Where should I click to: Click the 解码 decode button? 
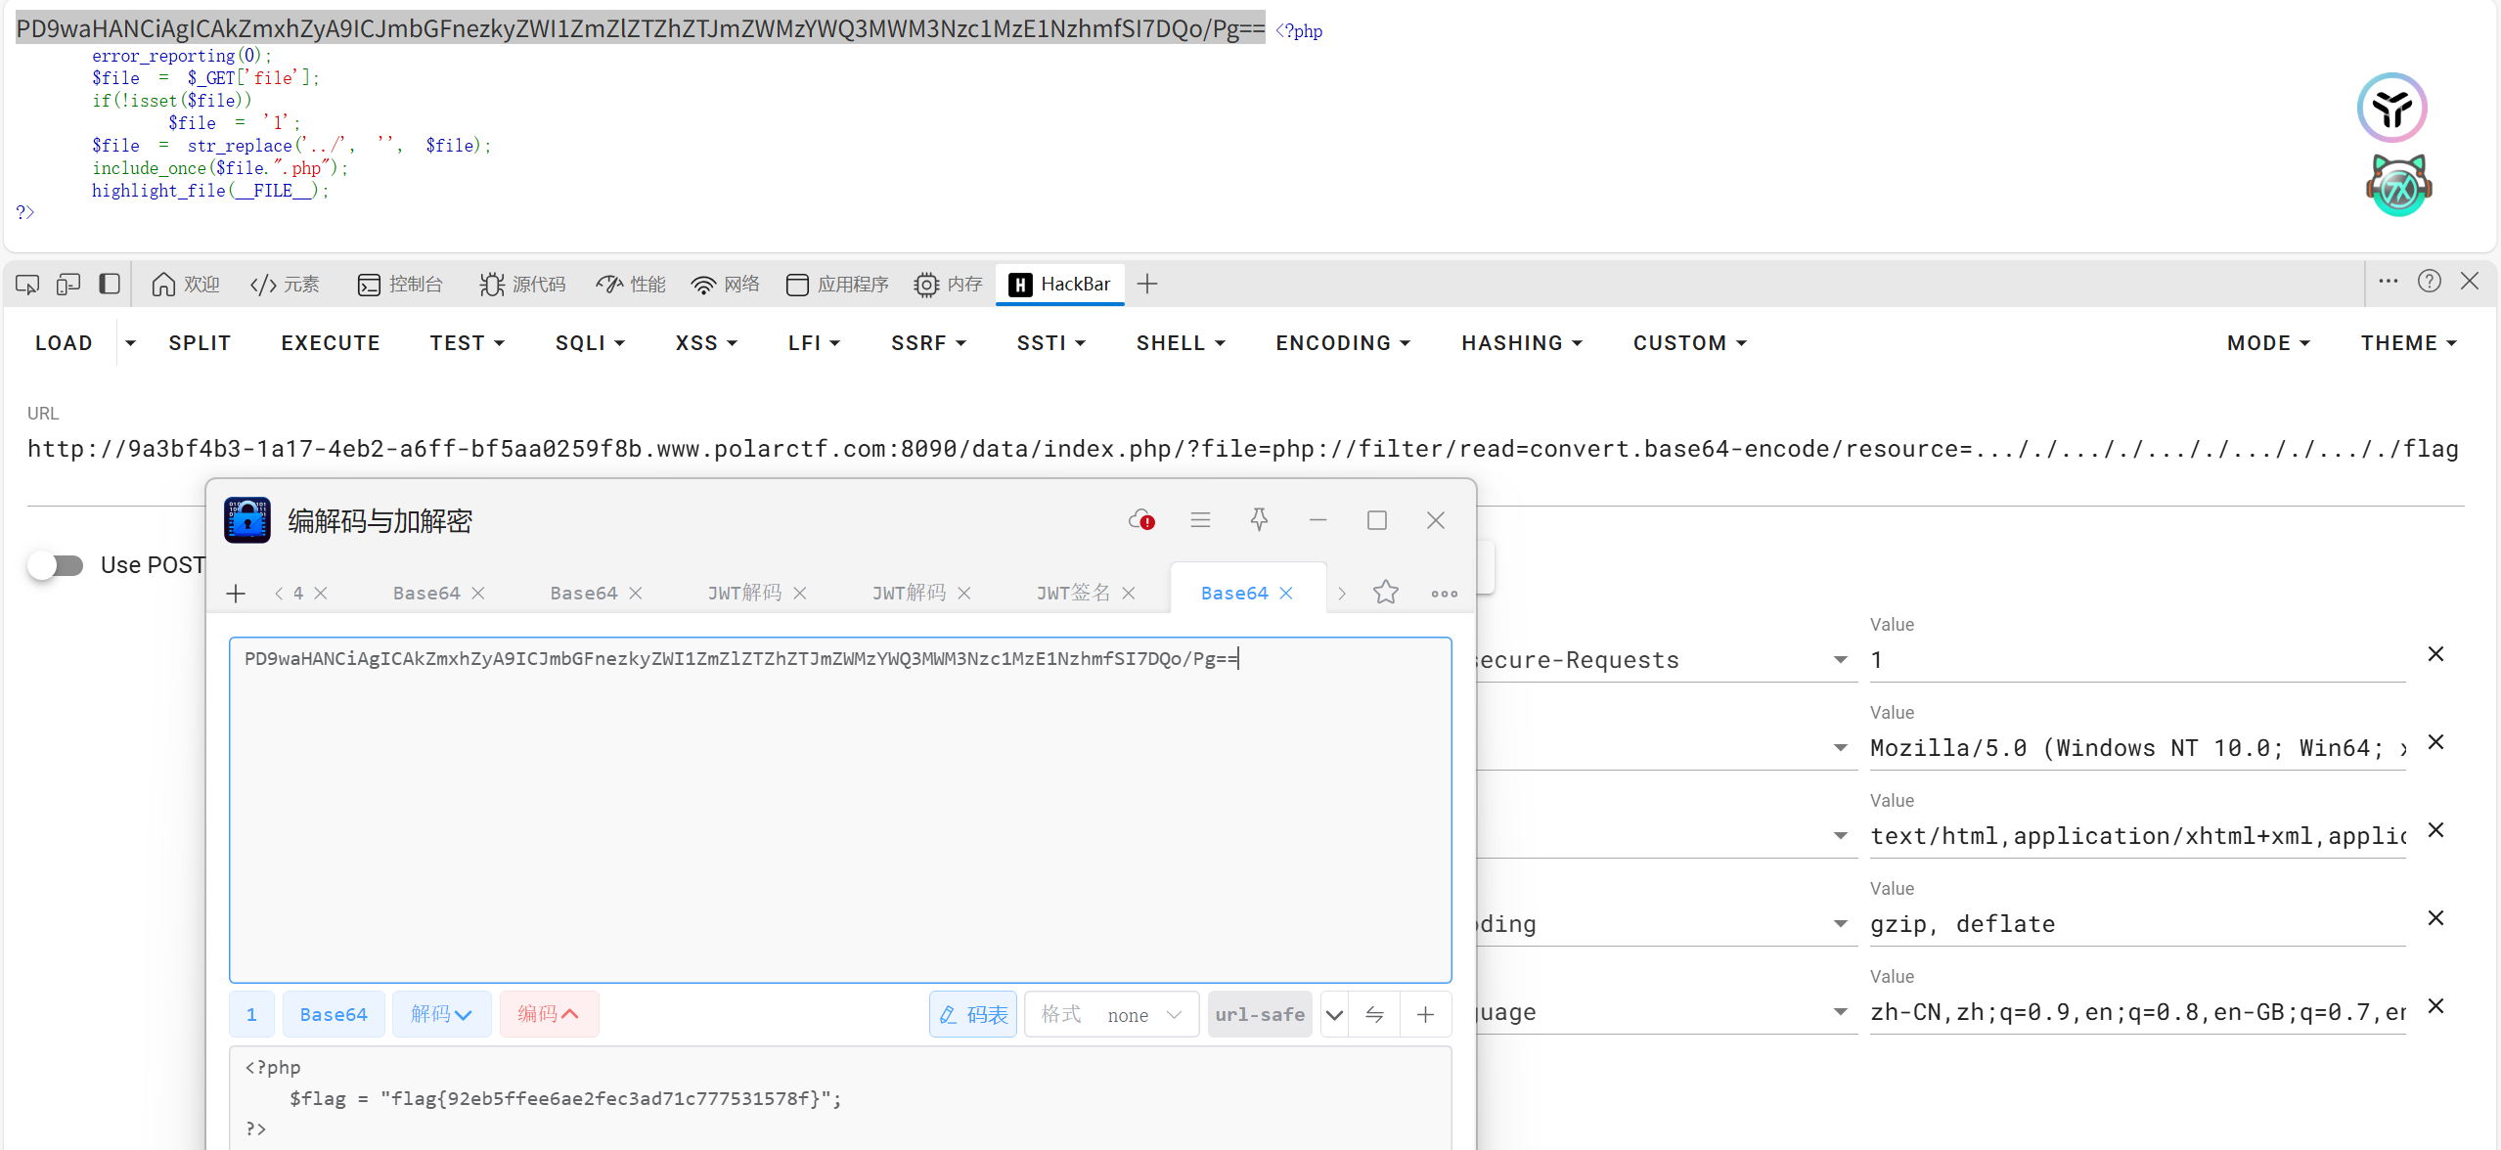click(x=441, y=1015)
